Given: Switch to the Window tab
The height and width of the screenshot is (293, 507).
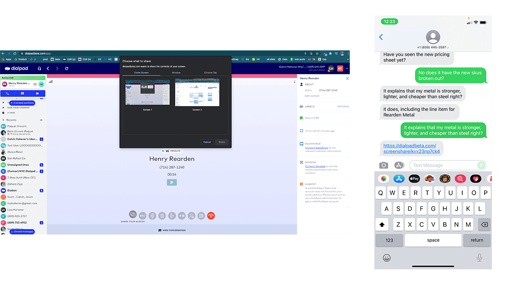Looking at the screenshot, I should (176, 73).
